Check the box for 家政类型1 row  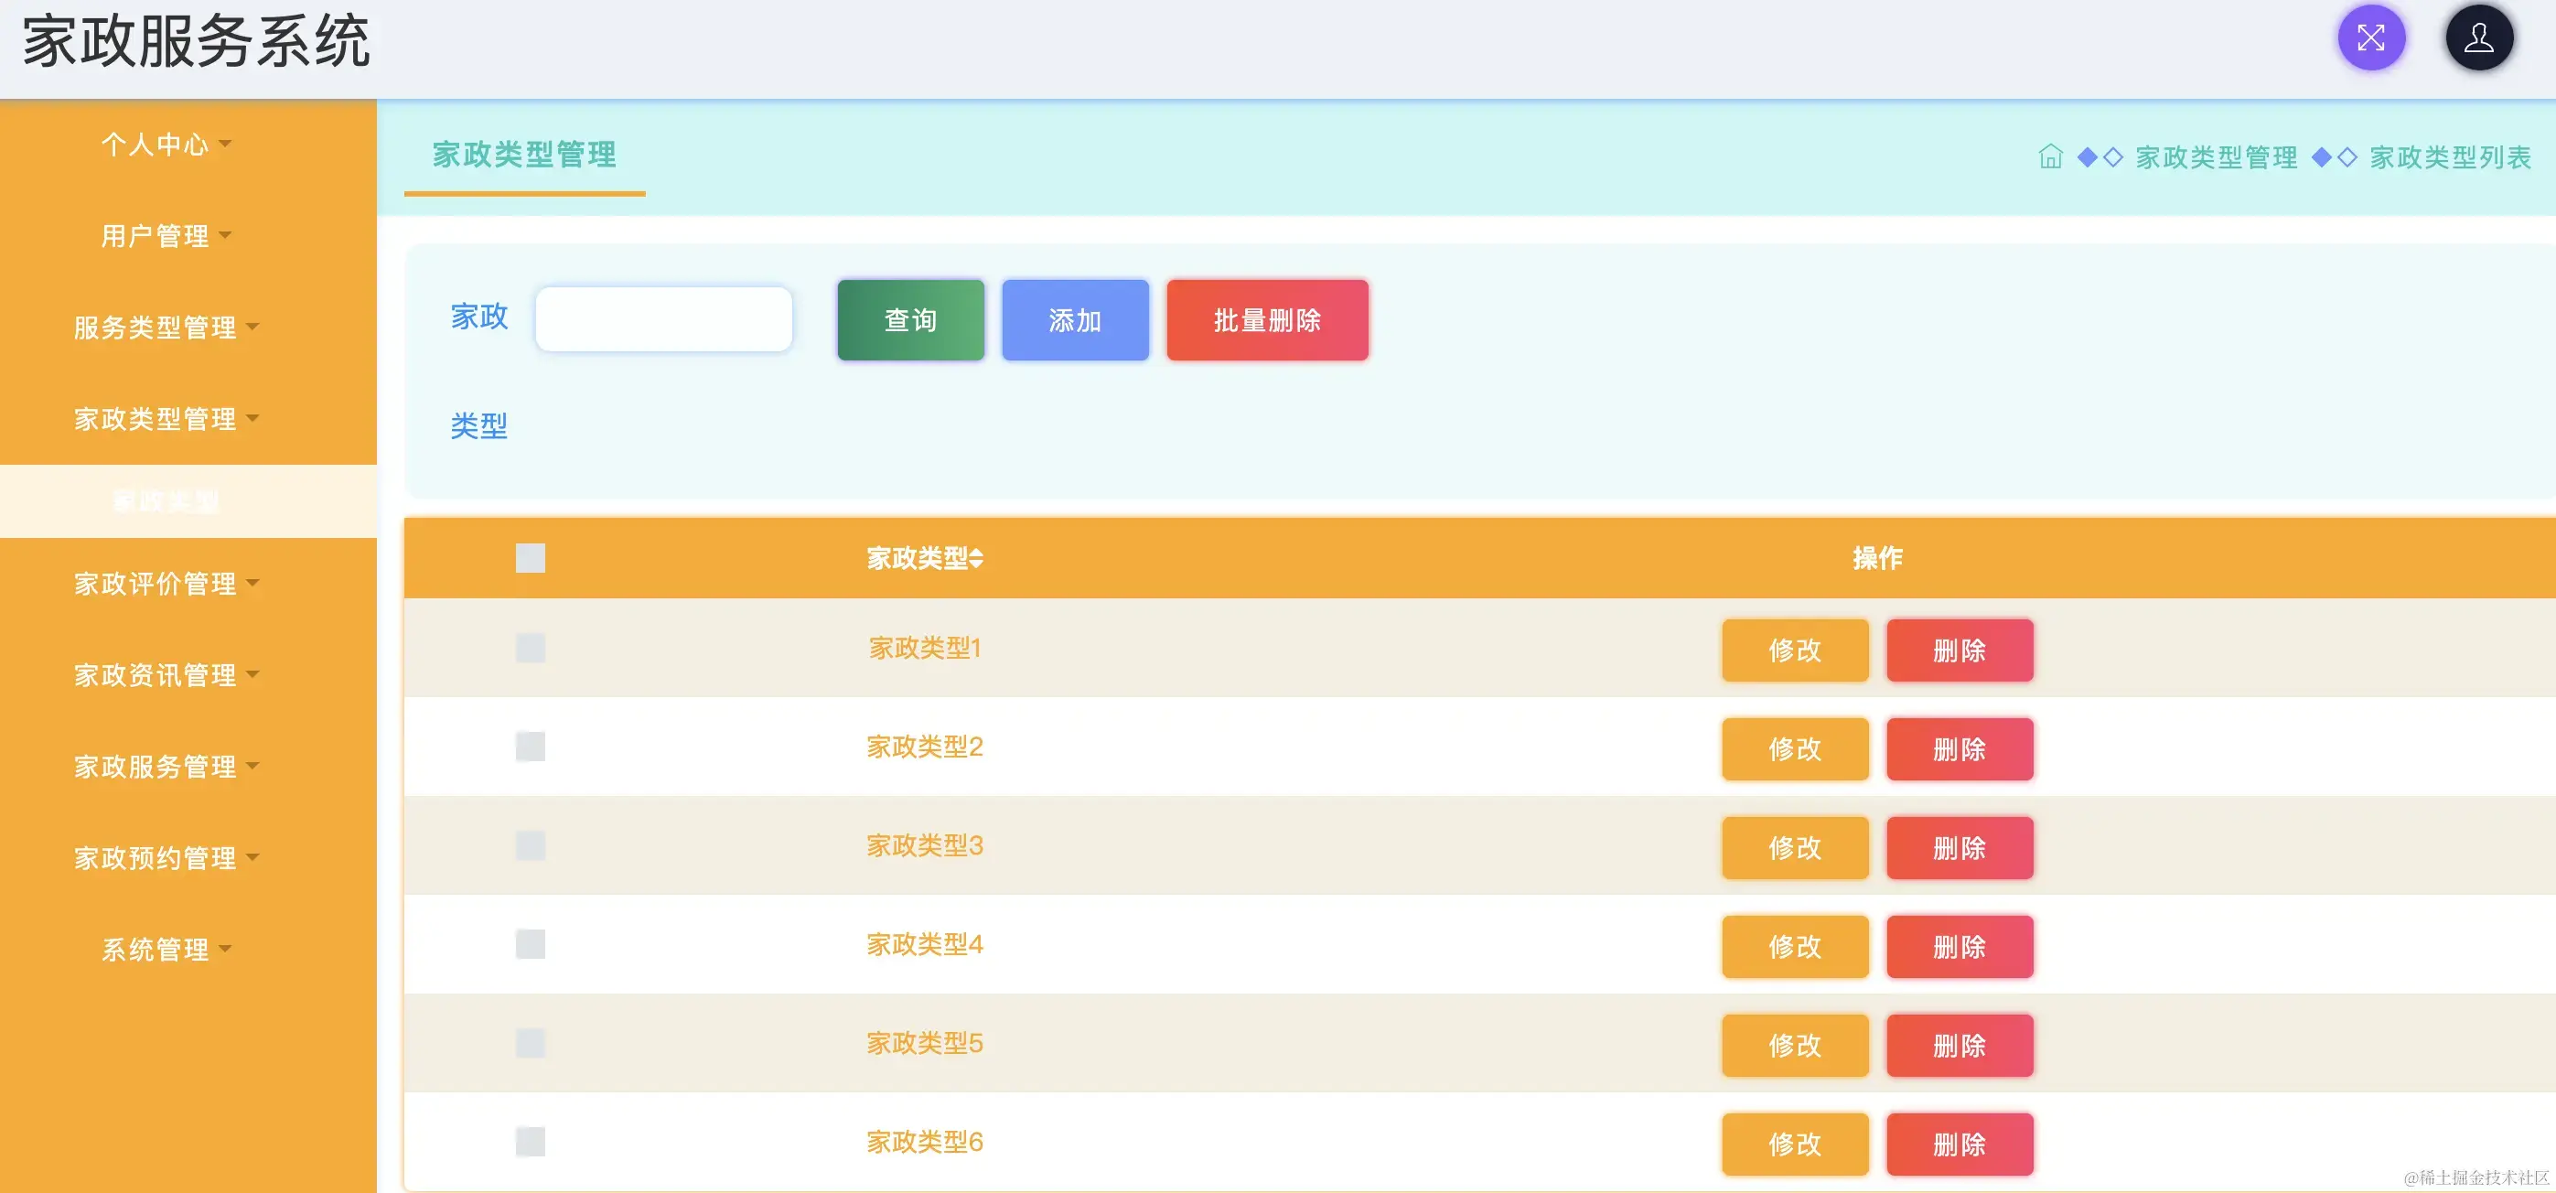click(530, 648)
